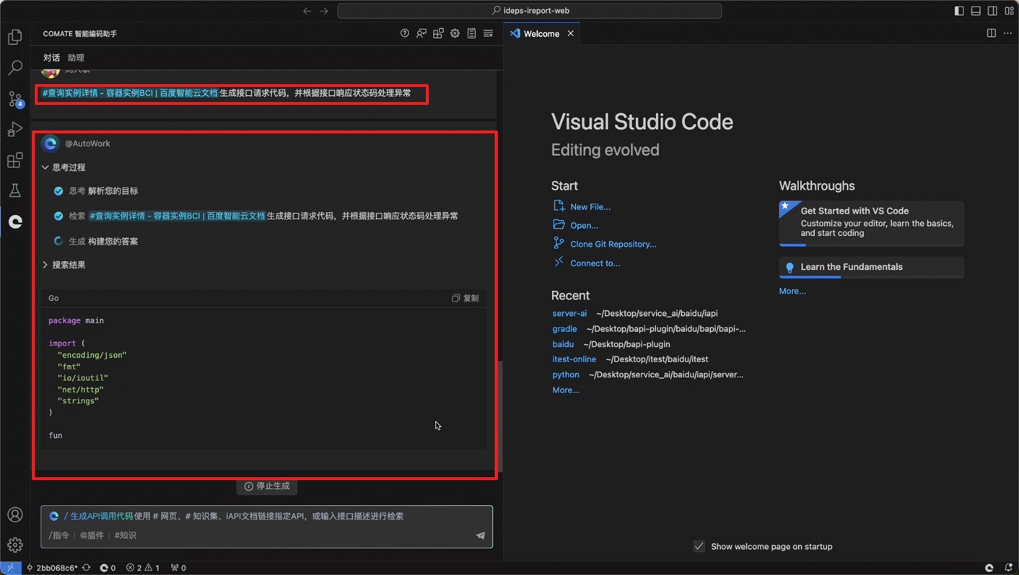Click the chat panel vertical scrollbar
The width and height of the screenshot is (1019, 575).
click(499, 416)
